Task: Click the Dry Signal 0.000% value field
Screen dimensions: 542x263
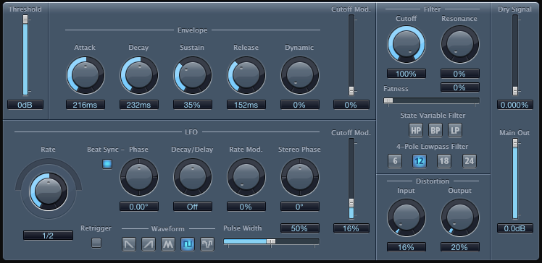Action: point(515,105)
